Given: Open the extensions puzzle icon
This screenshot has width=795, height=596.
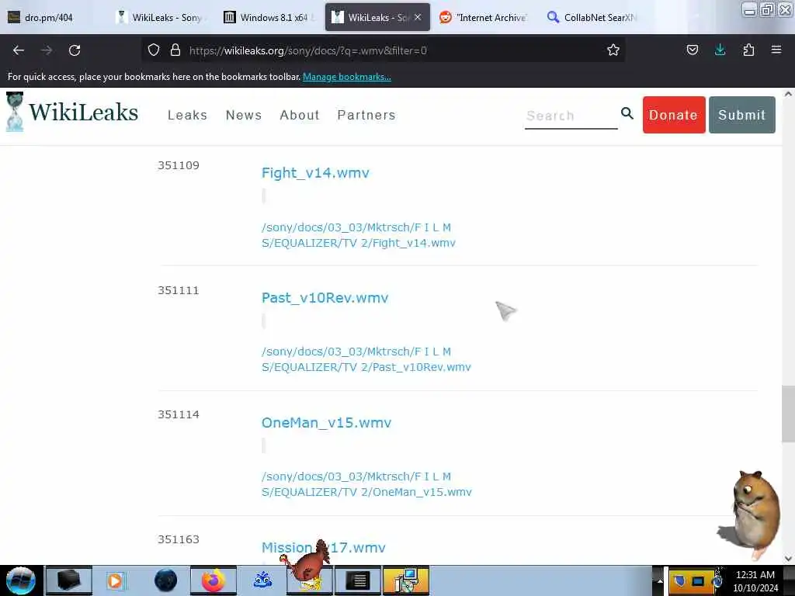Looking at the screenshot, I should (748, 50).
